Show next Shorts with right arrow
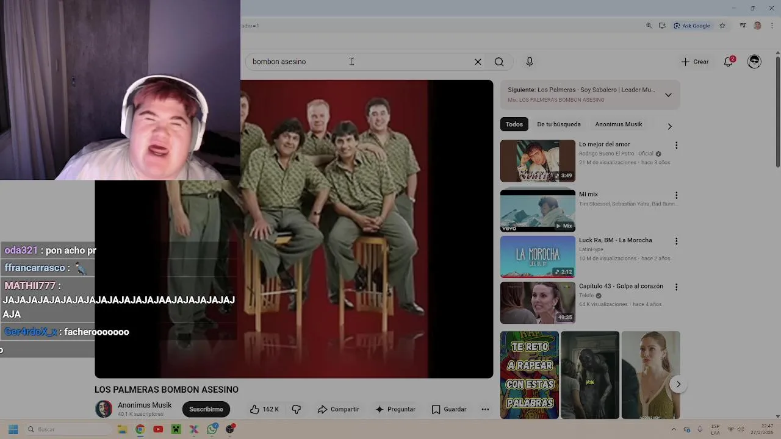Viewport: 781px width, 439px height. tap(678, 384)
